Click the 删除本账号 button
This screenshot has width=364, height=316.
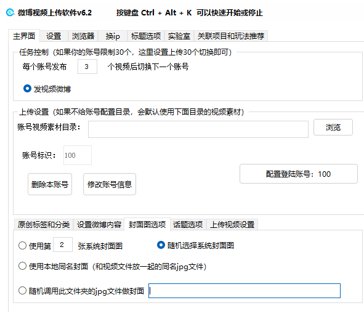point(50,184)
